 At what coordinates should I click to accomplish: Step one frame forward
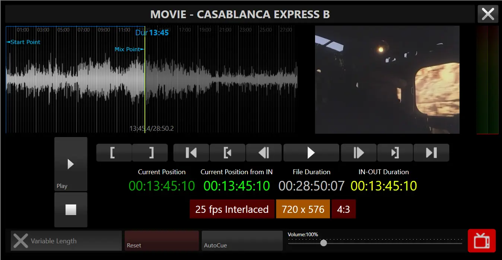pos(359,153)
